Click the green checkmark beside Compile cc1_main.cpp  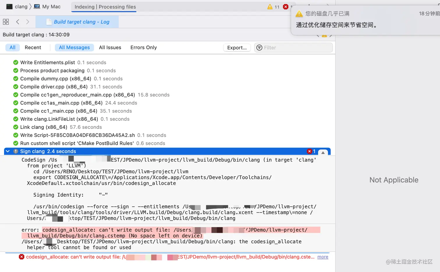[x=16, y=111]
